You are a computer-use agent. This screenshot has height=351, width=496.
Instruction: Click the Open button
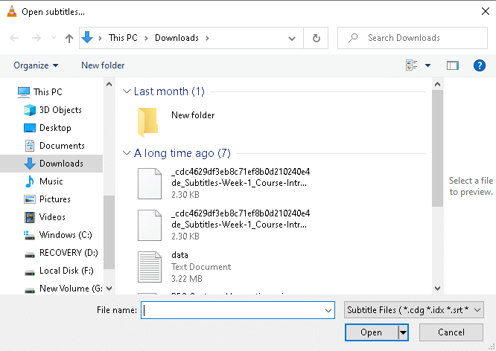coord(371,332)
